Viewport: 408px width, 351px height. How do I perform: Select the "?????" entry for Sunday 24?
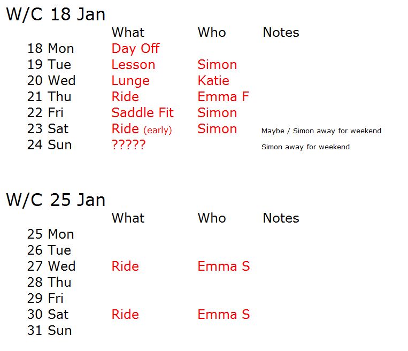(128, 145)
